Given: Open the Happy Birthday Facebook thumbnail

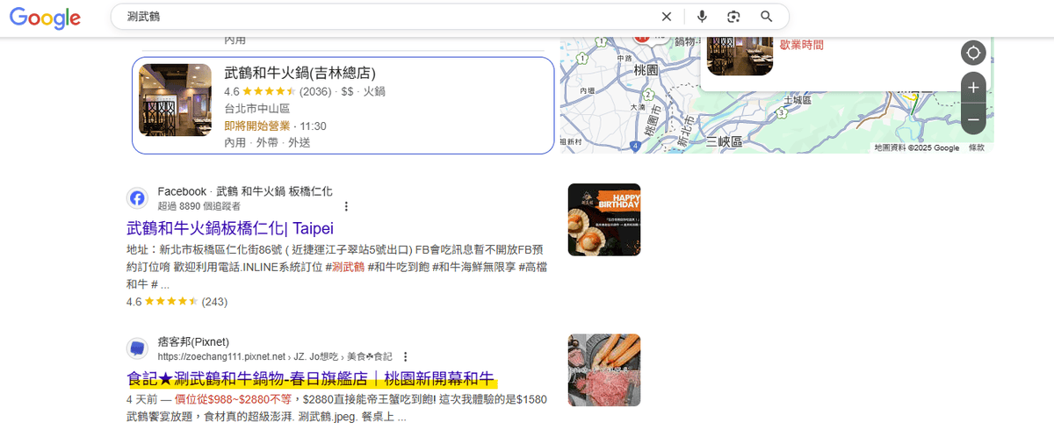Looking at the screenshot, I should 604,219.
